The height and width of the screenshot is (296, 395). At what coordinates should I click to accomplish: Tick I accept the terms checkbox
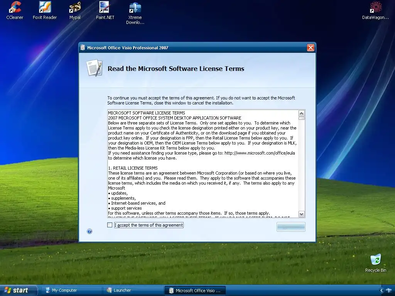110,225
